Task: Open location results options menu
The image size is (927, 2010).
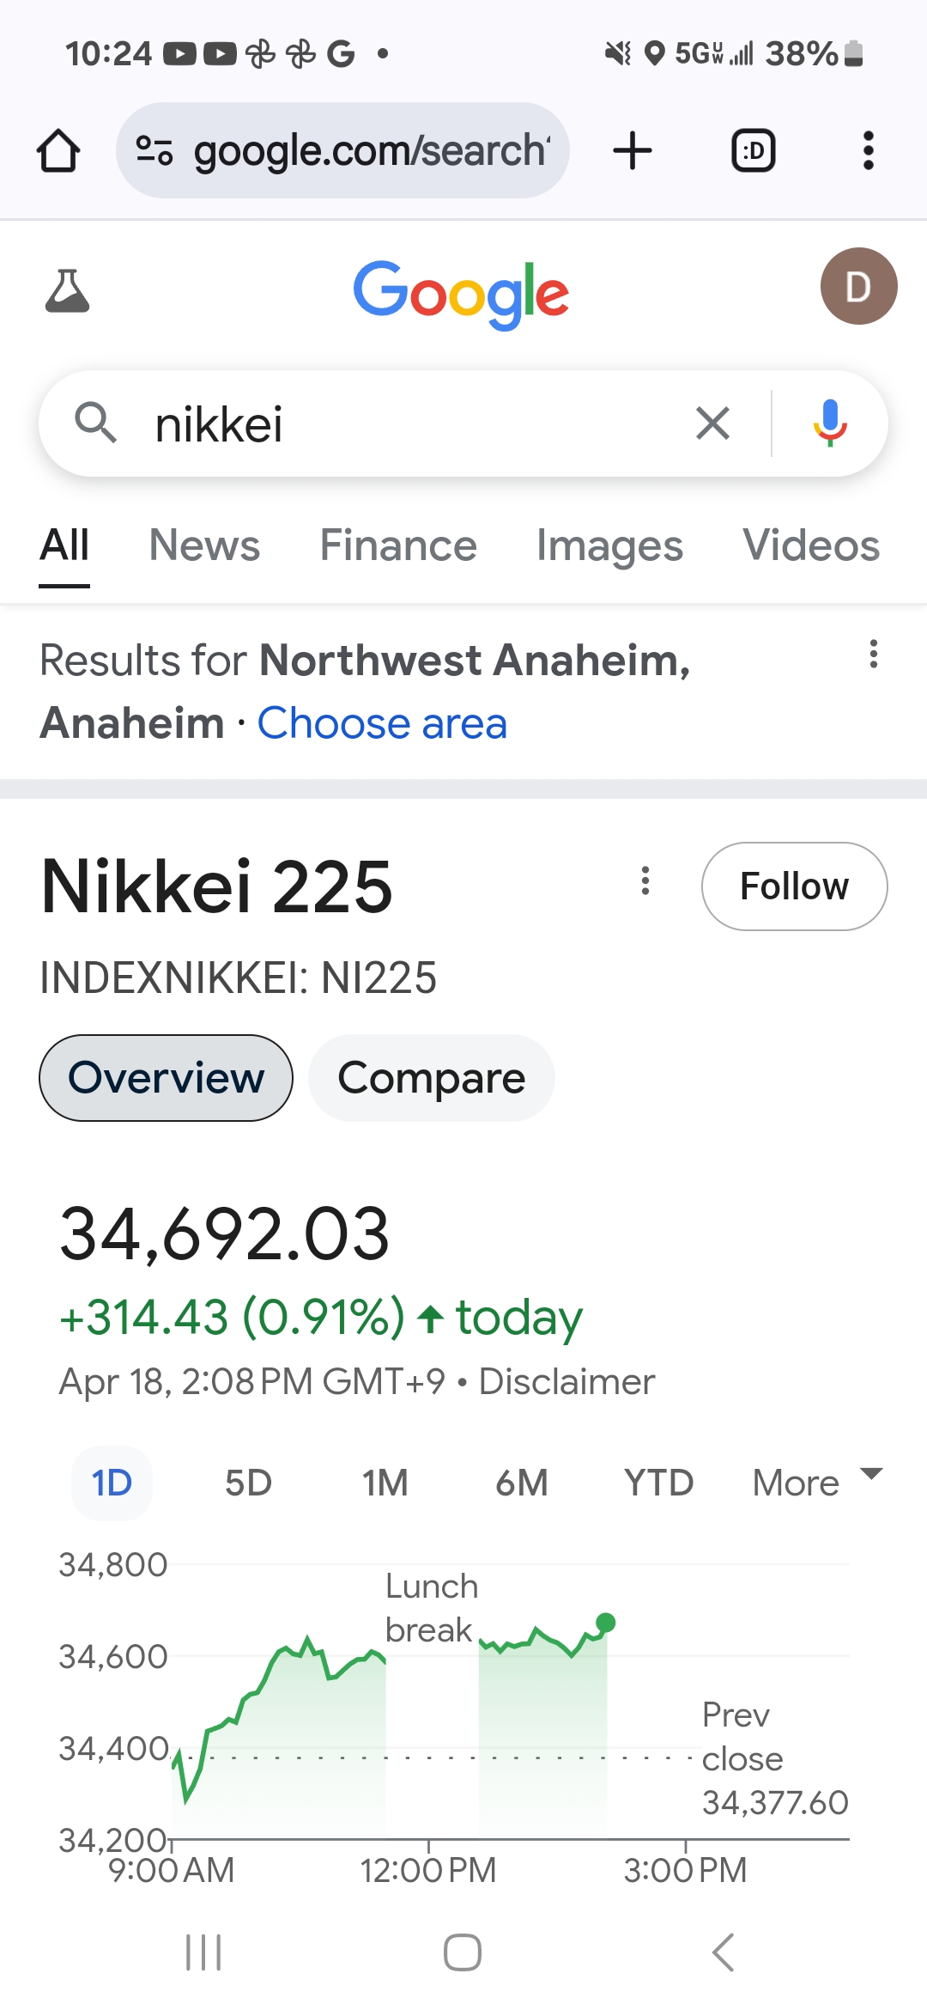Action: click(873, 655)
